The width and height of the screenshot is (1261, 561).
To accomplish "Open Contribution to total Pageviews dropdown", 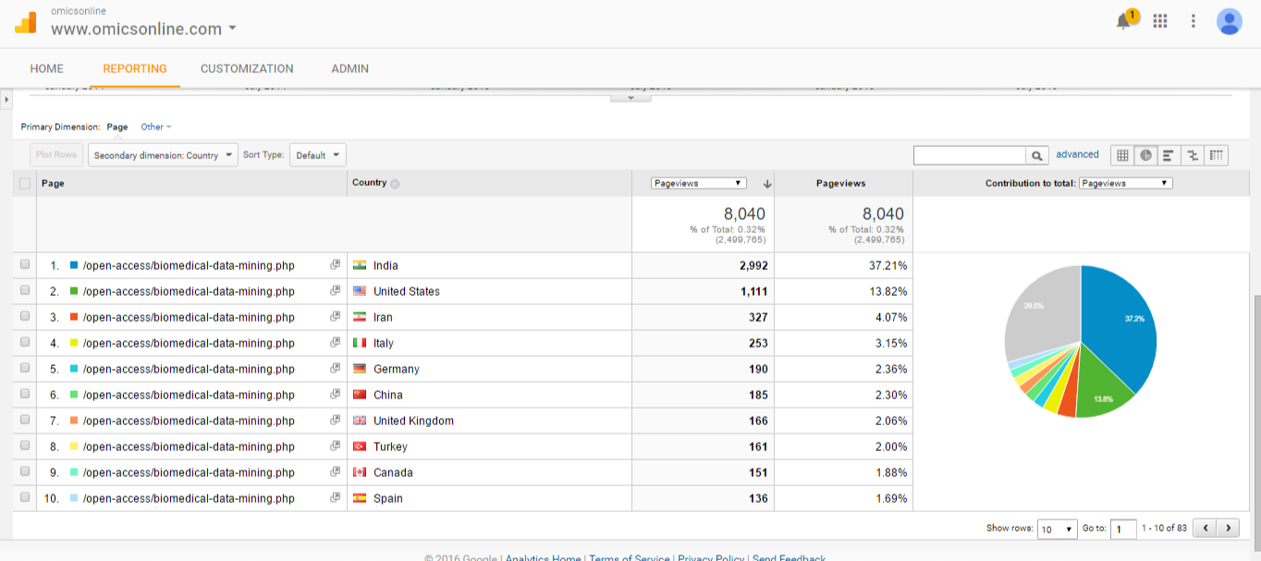I will (x=1125, y=183).
